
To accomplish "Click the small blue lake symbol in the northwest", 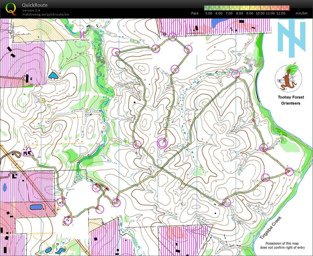I will 54,76.
